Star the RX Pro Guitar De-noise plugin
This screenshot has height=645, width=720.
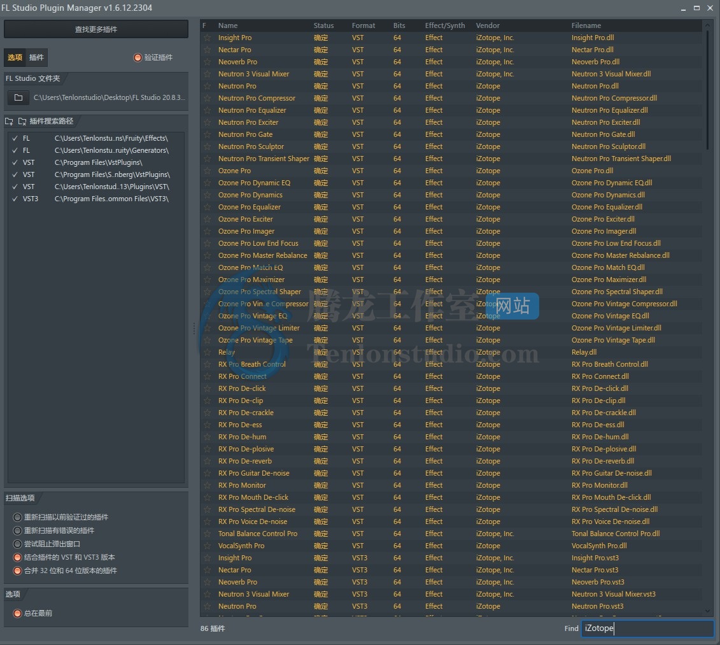tap(208, 473)
